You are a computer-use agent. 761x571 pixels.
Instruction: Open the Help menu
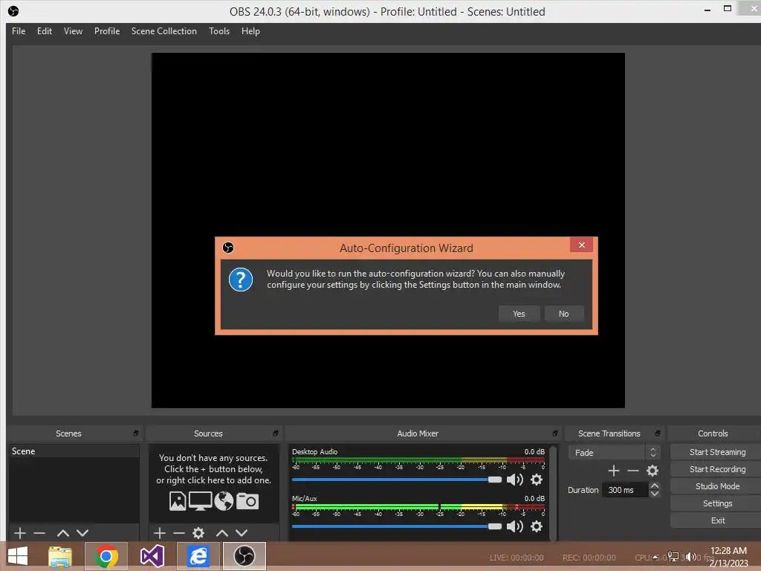250,31
